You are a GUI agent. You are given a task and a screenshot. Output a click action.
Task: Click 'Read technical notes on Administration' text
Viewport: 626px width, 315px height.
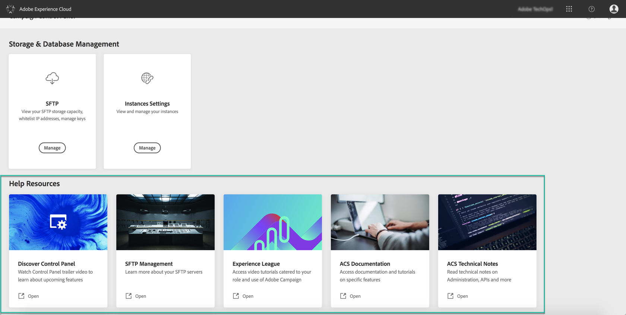click(479, 276)
